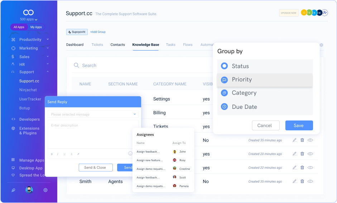Cancel the Group by dialog

coord(266,125)
